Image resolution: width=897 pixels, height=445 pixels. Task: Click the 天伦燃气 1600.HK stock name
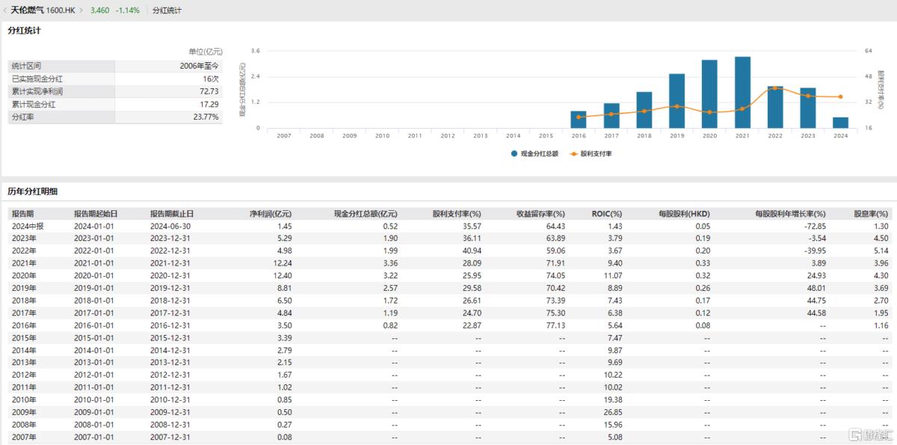(x=43, y=10)
